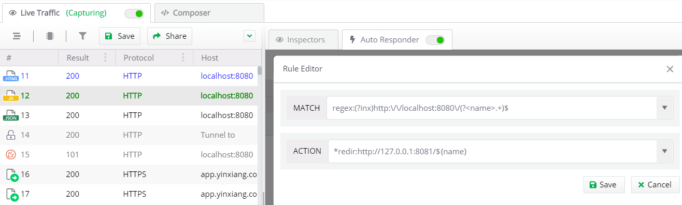Click the 101 result in row 15

pos(73,155)
